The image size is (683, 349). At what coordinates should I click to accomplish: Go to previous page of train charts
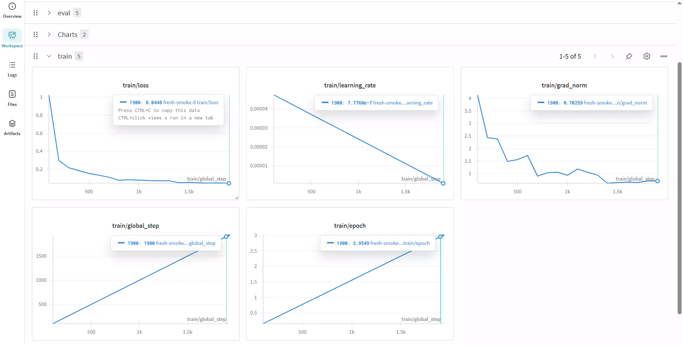pos(595,56)
